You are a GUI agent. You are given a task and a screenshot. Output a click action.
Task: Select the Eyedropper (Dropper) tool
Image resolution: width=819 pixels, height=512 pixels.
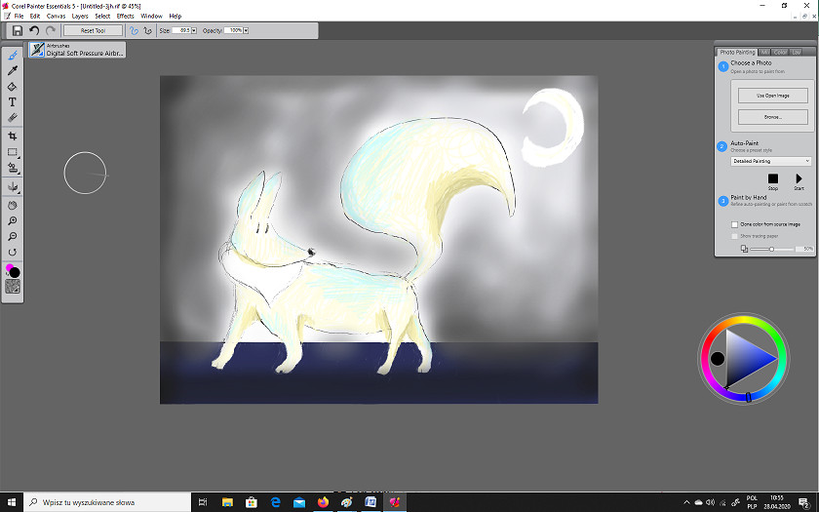pos(13,71)
